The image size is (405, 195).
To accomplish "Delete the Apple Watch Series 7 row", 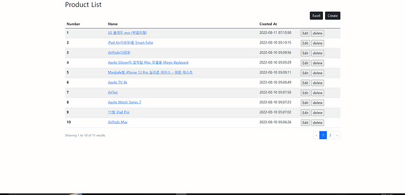I will coord(318,103).
